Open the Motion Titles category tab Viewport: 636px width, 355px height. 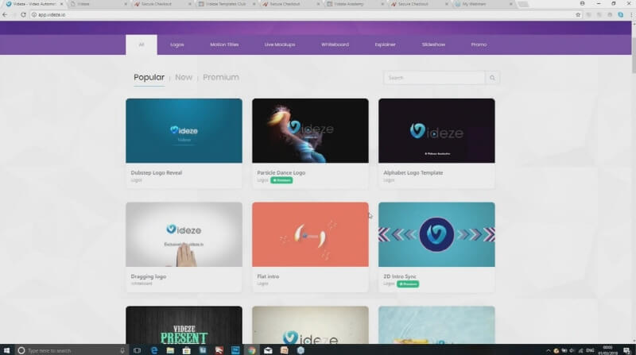[x=224, y=44]
